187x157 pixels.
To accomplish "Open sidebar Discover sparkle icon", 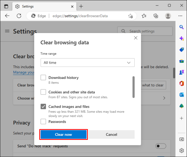I will coord(182,38).
